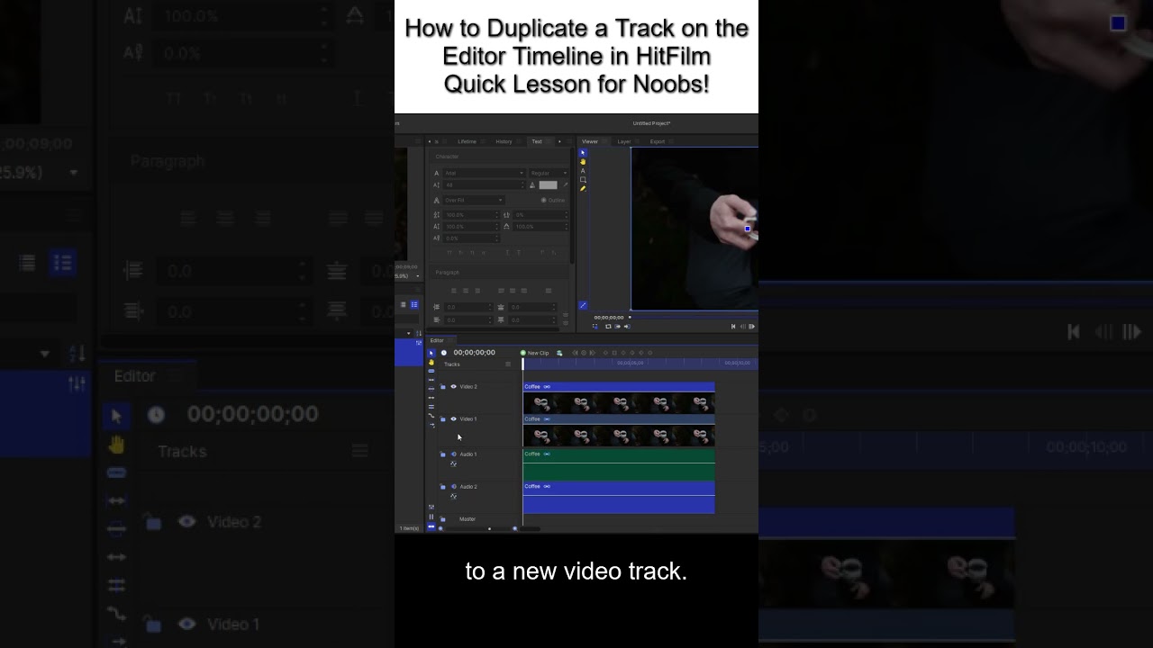Switch to the History tab

pos(504,141)
